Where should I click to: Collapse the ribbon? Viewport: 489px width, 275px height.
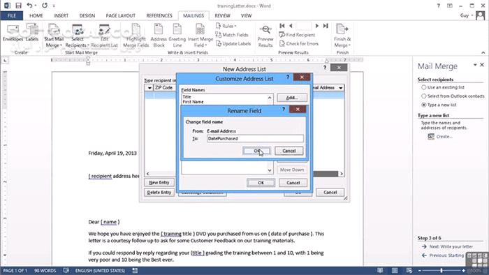(483, 52)
